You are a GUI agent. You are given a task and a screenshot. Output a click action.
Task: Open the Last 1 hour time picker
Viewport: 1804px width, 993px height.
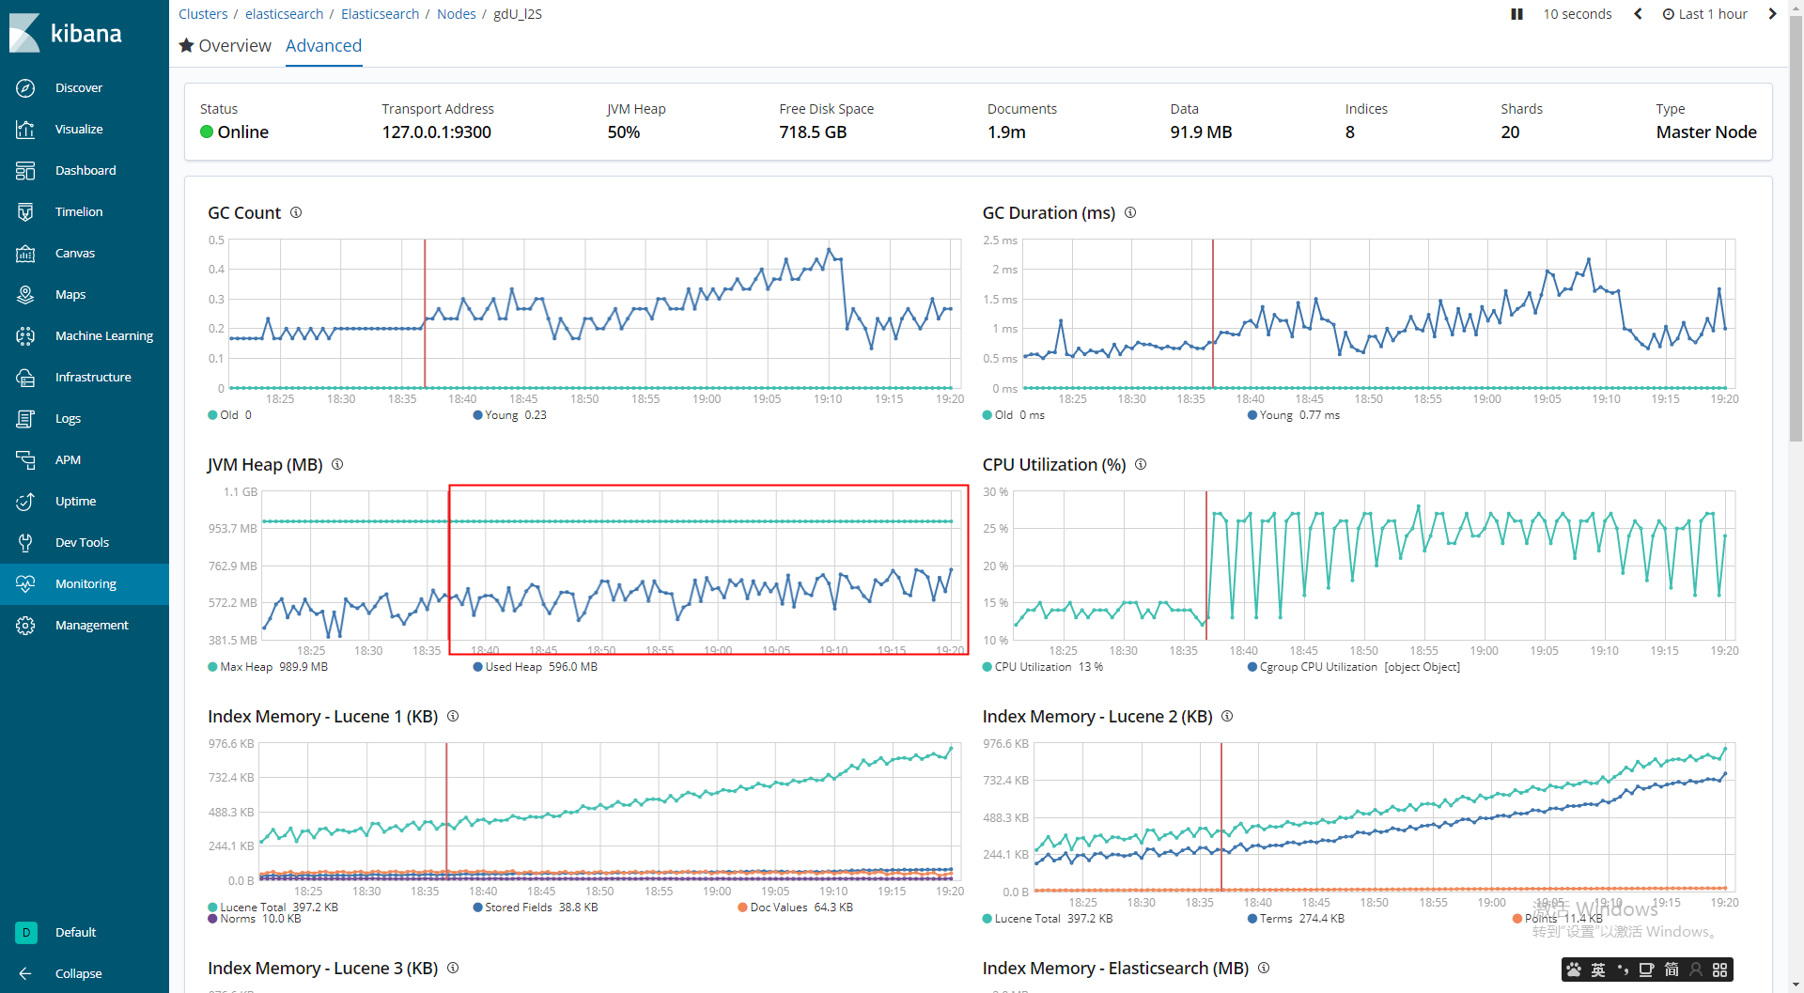tap(1704, 14)
